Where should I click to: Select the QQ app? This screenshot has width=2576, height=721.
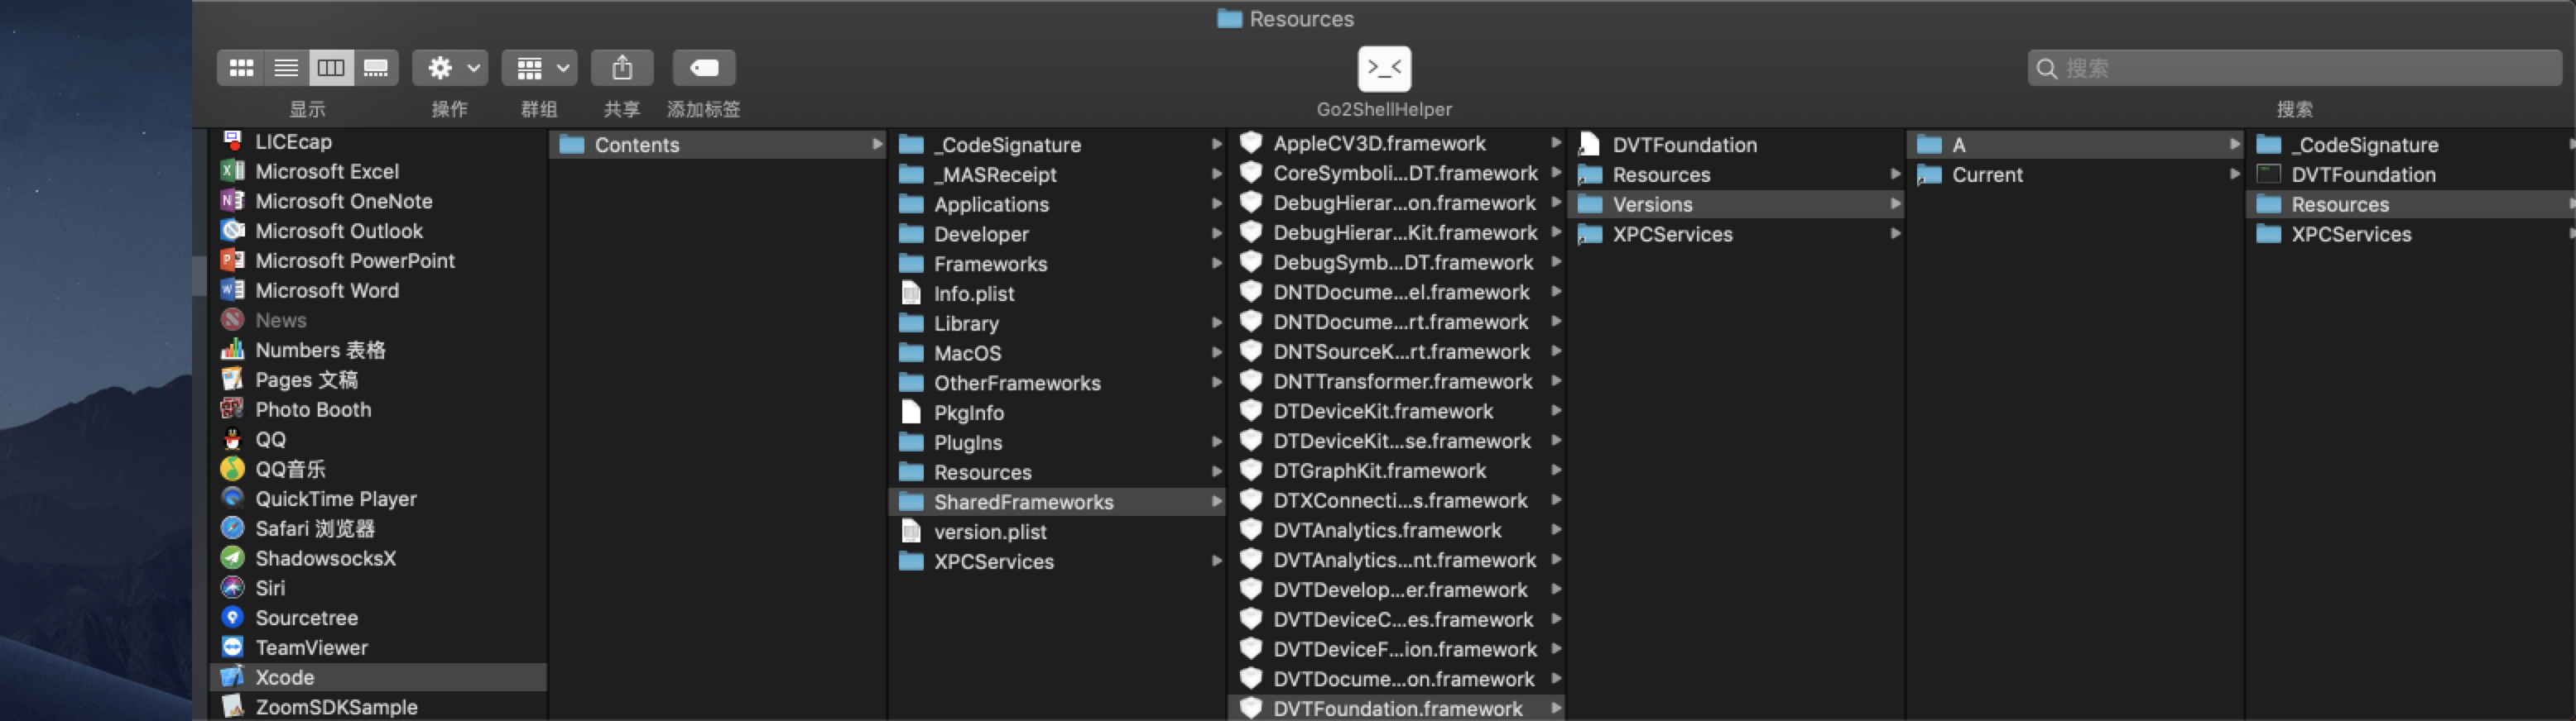379,439
